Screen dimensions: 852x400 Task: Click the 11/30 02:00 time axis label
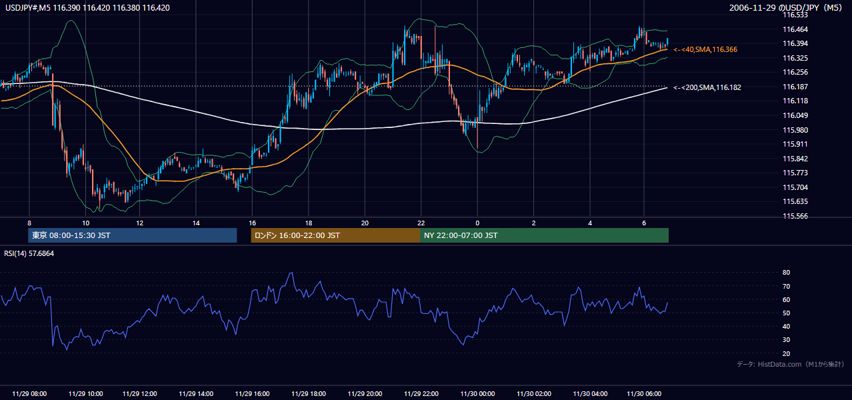click(x=533, y=394)
